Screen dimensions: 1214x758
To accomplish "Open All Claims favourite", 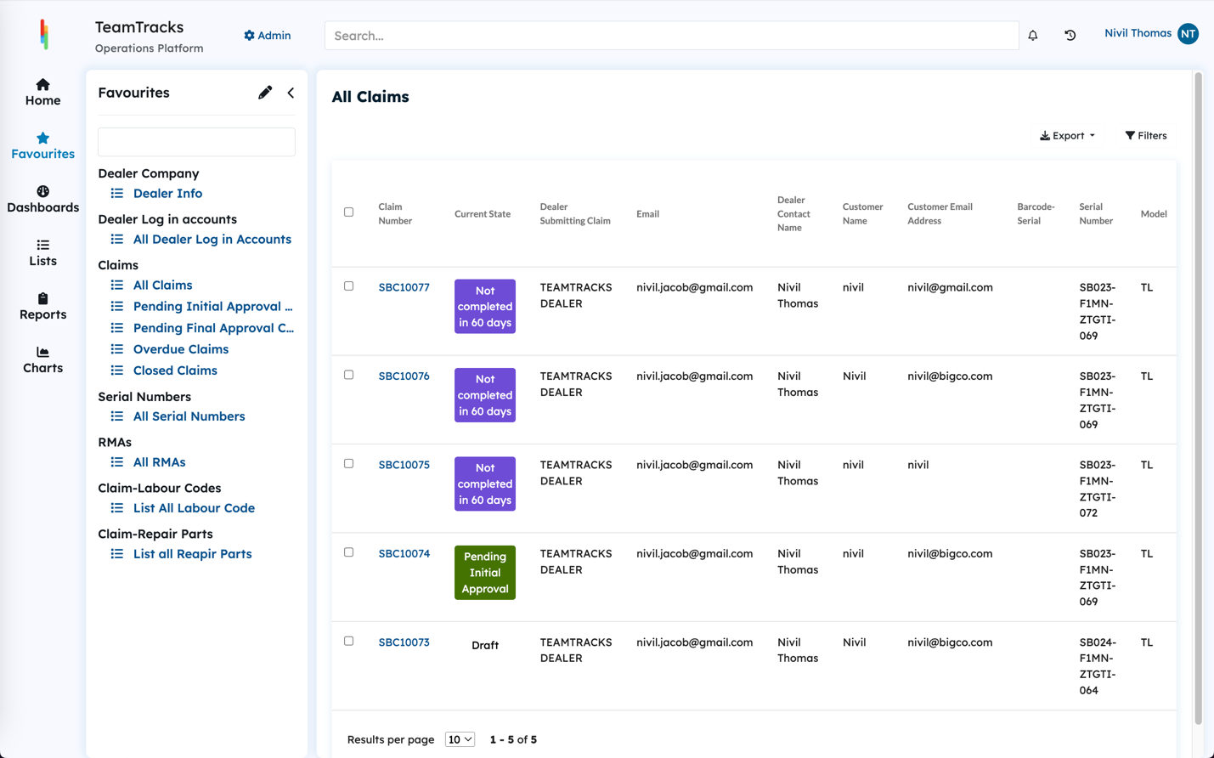I will tap(162, 286).
